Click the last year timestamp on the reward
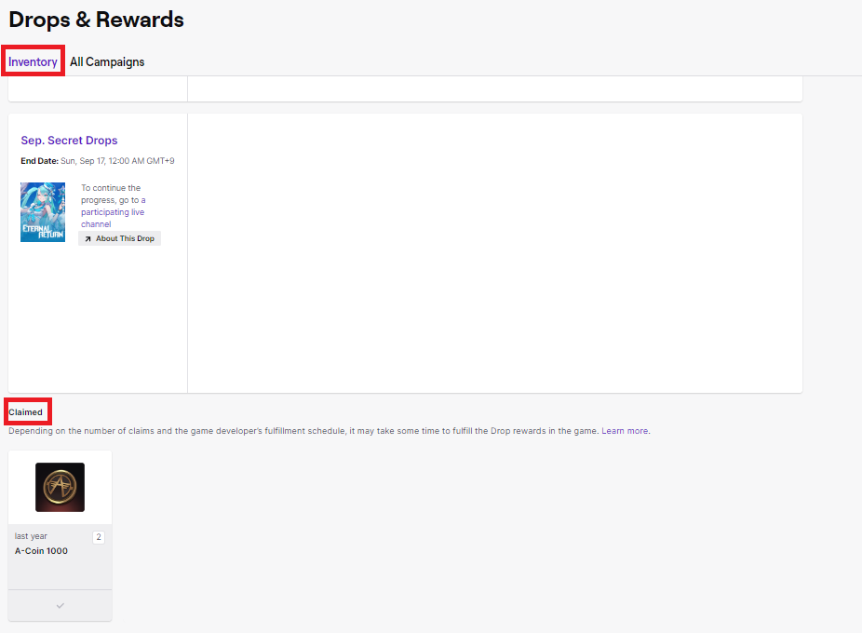Screen dimensions: 862x633 [x=30, y=535]
